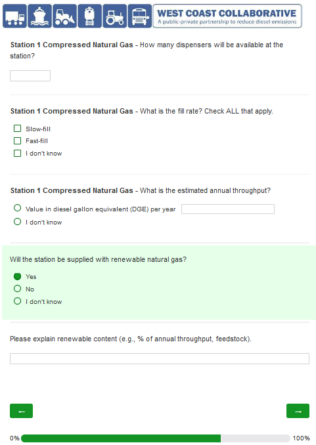316x445 pixels.
Task: Select Yes for renewable natural gas
Action: 17,276
